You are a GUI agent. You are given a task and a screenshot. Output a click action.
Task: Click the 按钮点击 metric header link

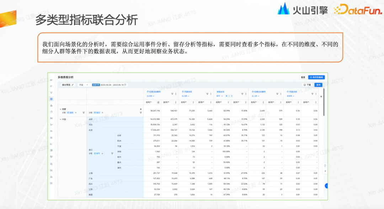pos(220,92)
